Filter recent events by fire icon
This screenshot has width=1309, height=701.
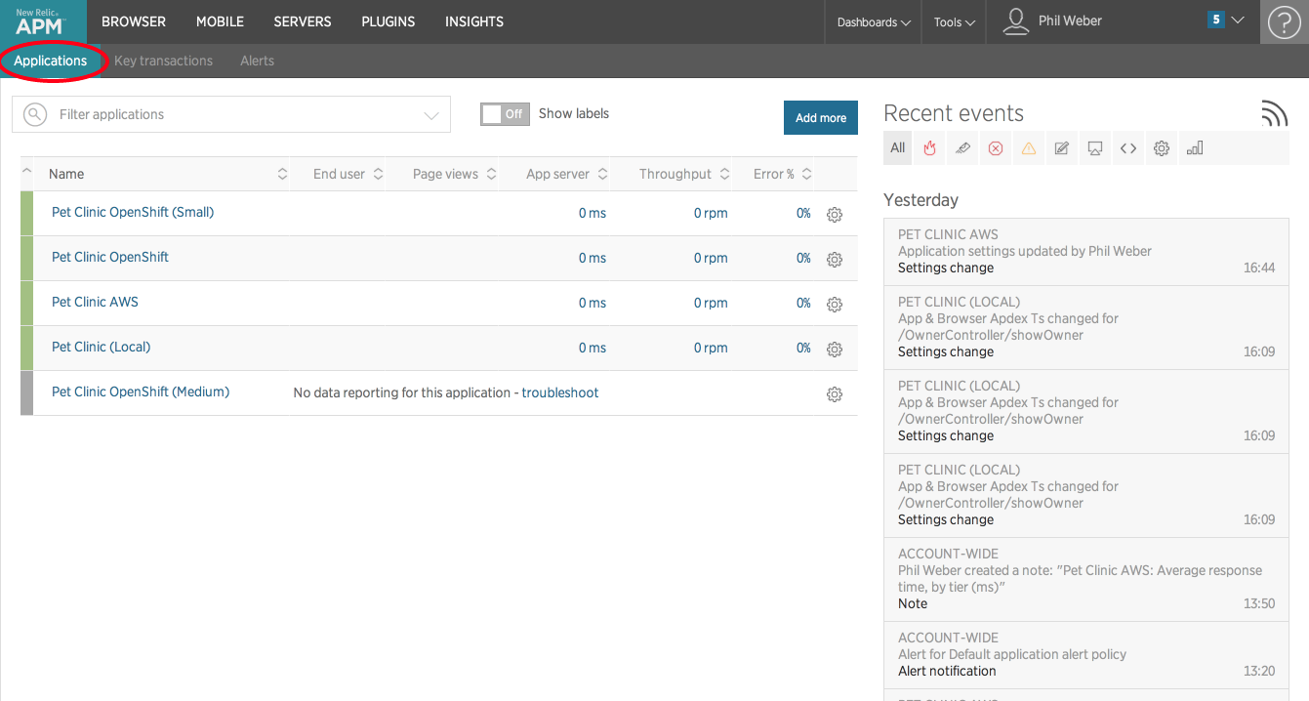click(x=929, y=148)
